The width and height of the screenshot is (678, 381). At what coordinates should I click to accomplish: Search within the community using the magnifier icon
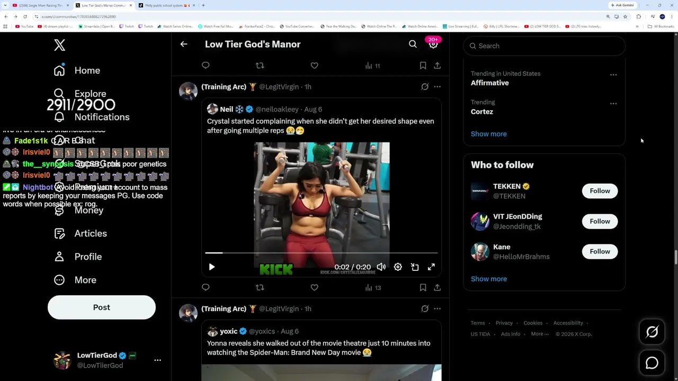point(413,44)
